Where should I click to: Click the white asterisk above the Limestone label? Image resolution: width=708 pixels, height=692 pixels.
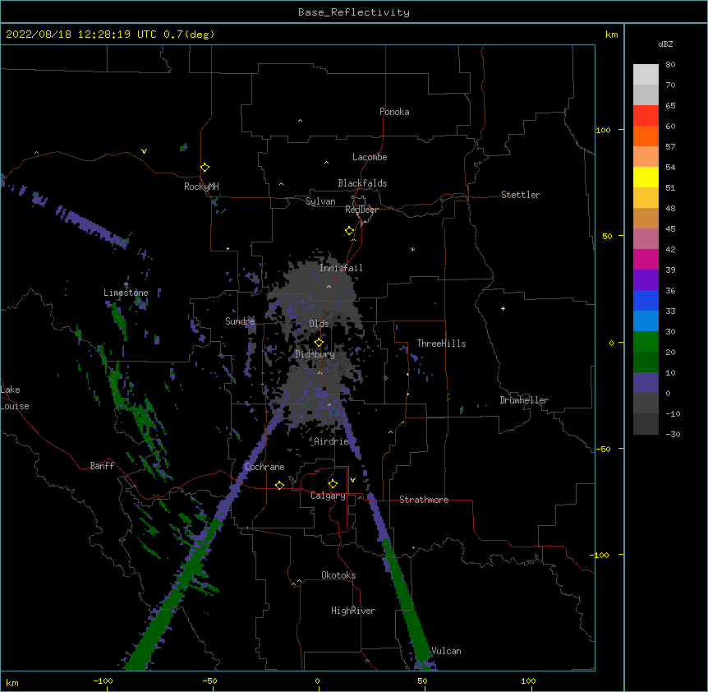tap(126, 284)
